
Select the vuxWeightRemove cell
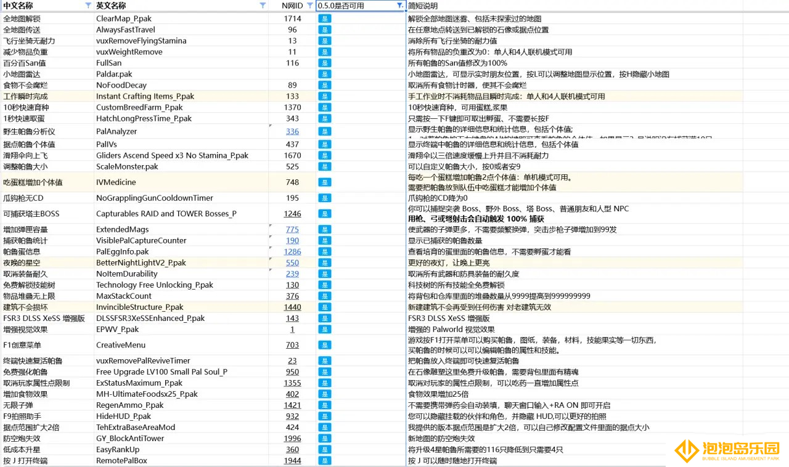pyautogui.click(x=181, y=52)
